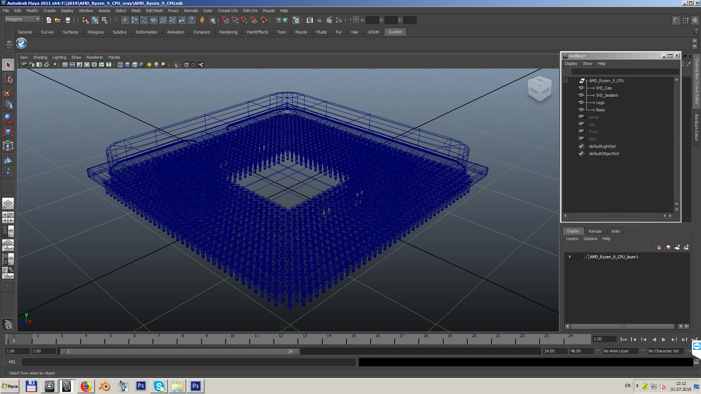Collapse the AMD_Ryzen_9_CPU outliner node
The width and height of the screenshot is (701, 394).
(566, 81)
